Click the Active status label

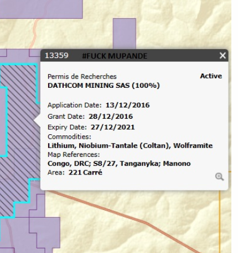coord(211,76)
